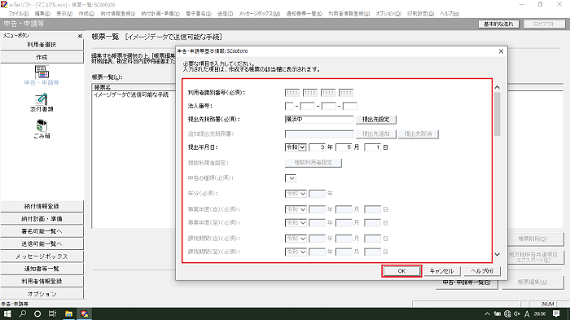Open the 事業年度(自) era dropdown
The image size is (570, 320).
[x=296, y=209]
